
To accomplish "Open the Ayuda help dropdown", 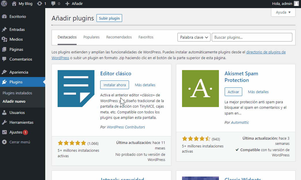I will point(283,12).
